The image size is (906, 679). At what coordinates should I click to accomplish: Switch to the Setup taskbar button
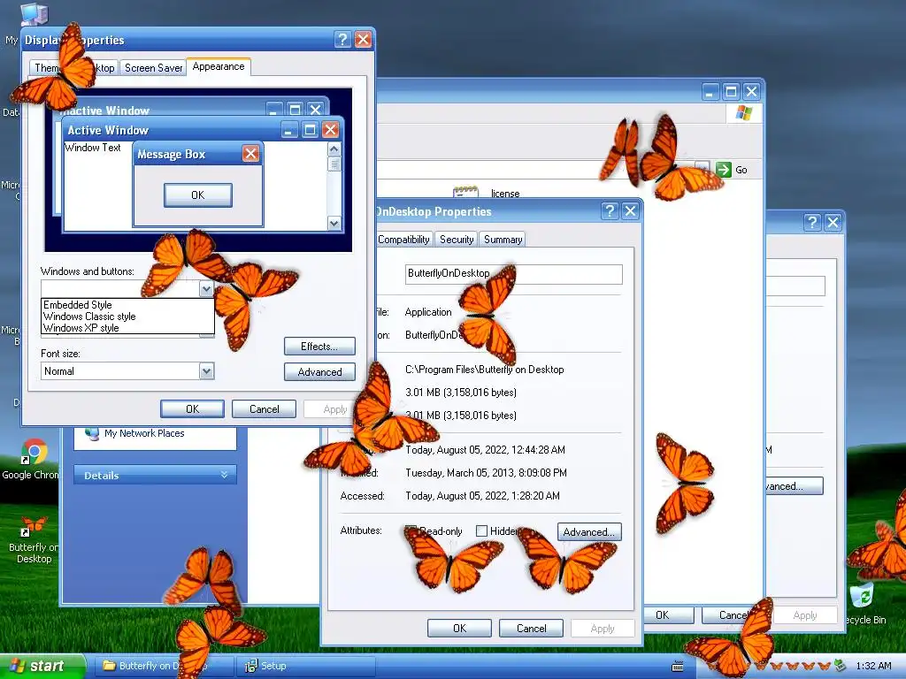306,666
